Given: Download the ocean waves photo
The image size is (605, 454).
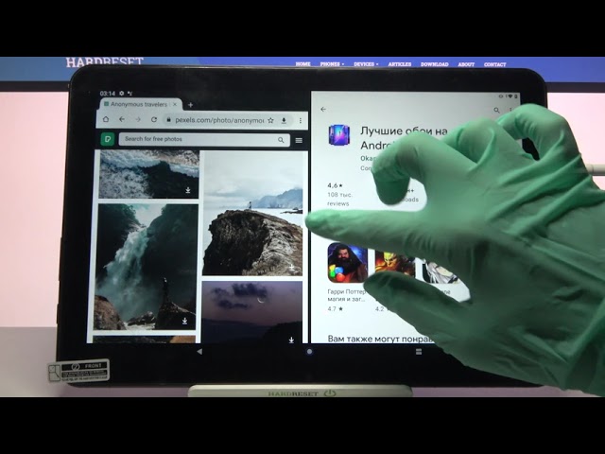Looking at the screenshot, I should (x=188, y=190).
